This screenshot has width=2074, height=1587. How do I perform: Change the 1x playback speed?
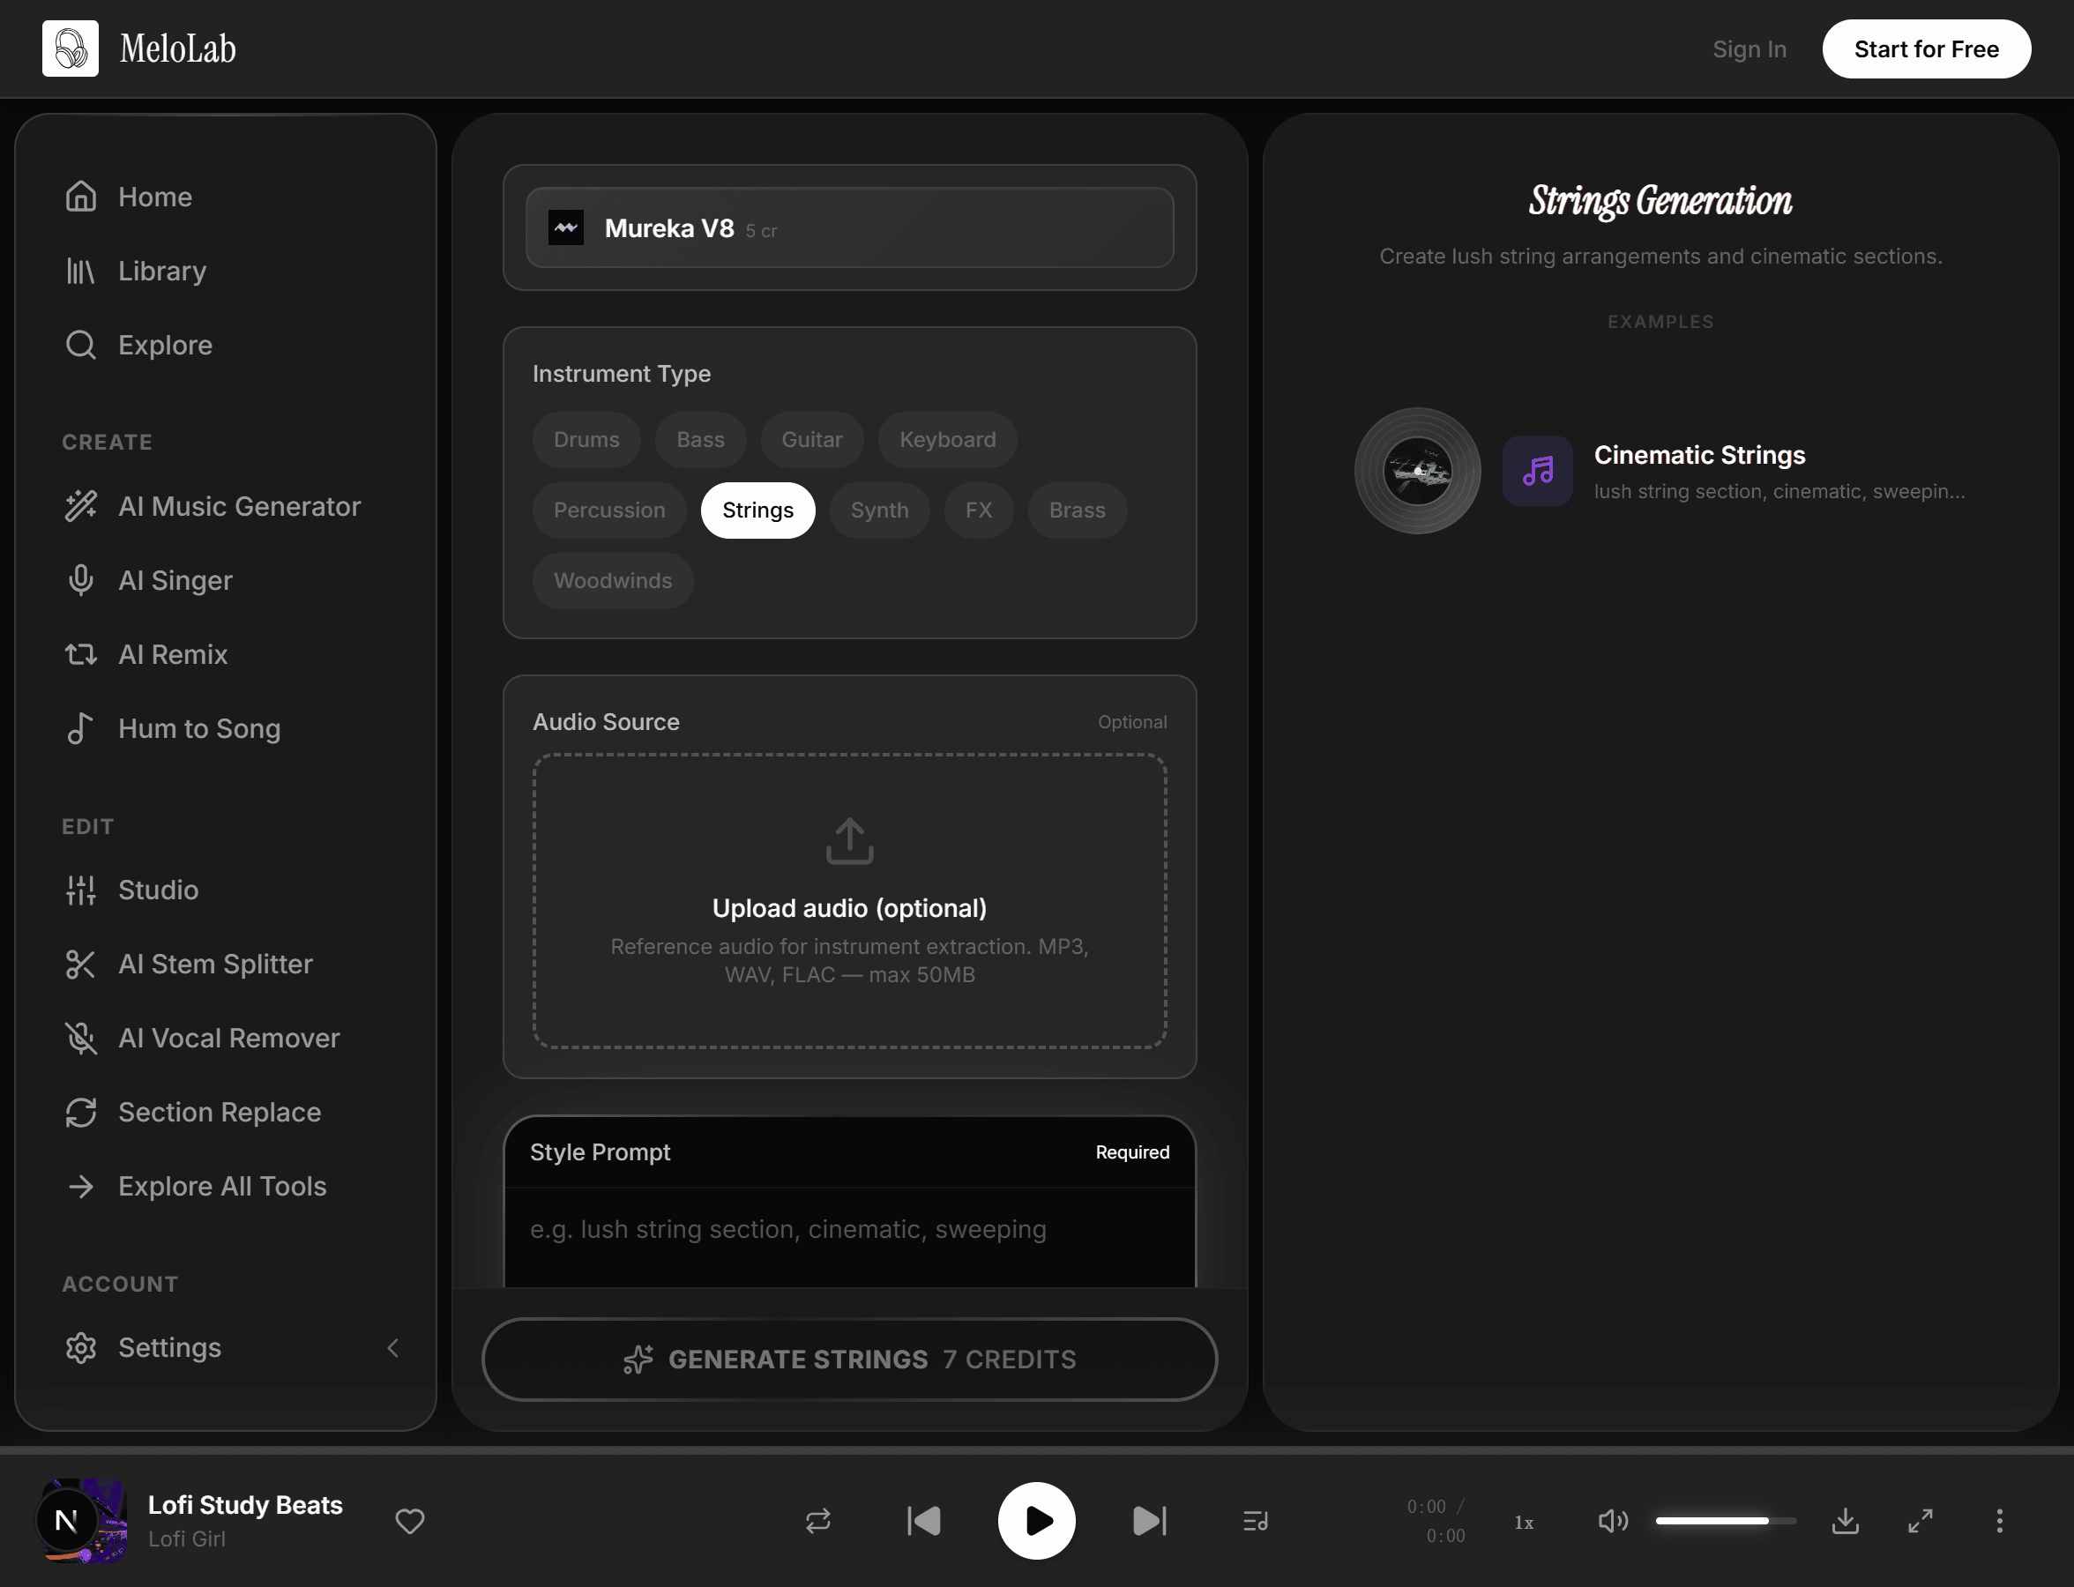(1524, 1523)
